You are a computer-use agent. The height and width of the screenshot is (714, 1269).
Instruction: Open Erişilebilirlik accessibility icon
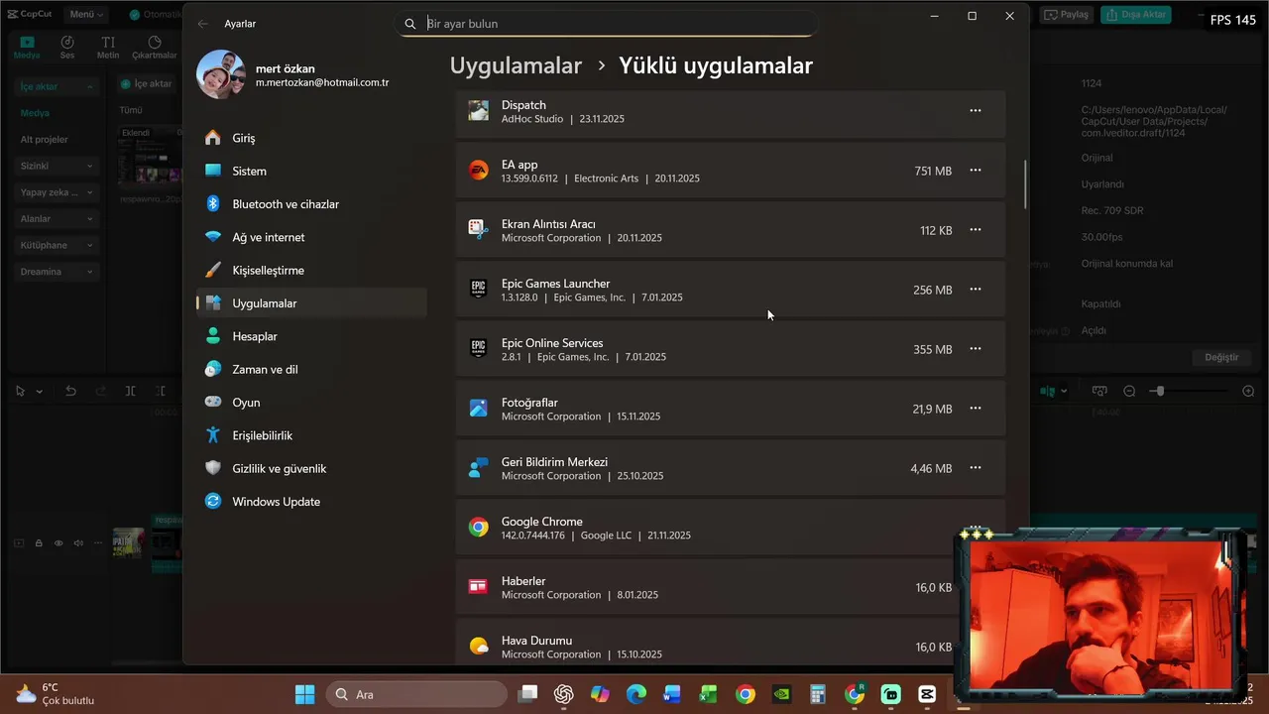pyautogui.click(x=213, y=435)
